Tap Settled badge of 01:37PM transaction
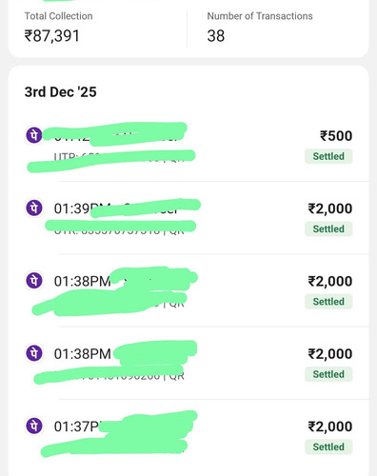Screen dimensions: 377x476 [x=328, y=446]
